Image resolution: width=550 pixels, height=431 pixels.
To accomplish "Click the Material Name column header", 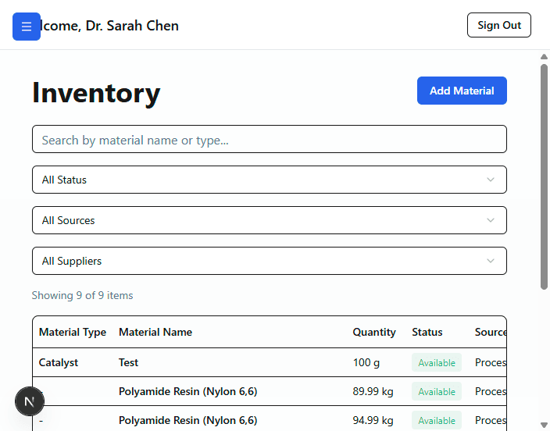I will click(x=155, y=332).
